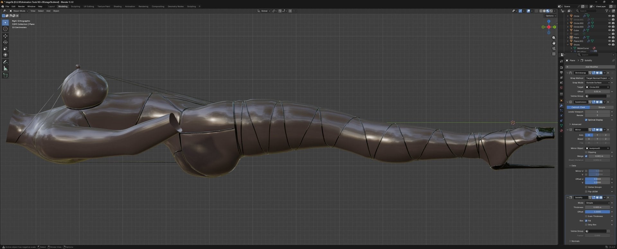The width and height of the screenshot is (617, 249).
Task: Open the Tool properties tab
Action: tap(561, 61)
